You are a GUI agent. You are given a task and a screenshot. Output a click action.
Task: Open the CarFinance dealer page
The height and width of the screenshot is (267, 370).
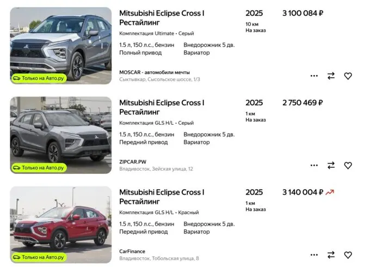click(x=132, y=251)
